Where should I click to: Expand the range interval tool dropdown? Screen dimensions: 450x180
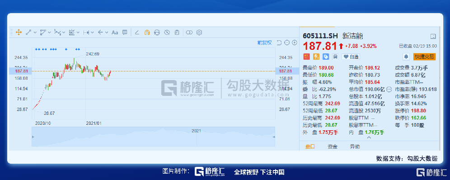[92, 33]
